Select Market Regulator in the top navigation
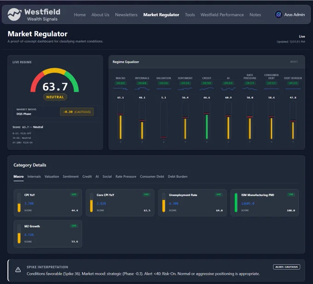The width and height of the screenshot is (313, 284). coord(161,15)
